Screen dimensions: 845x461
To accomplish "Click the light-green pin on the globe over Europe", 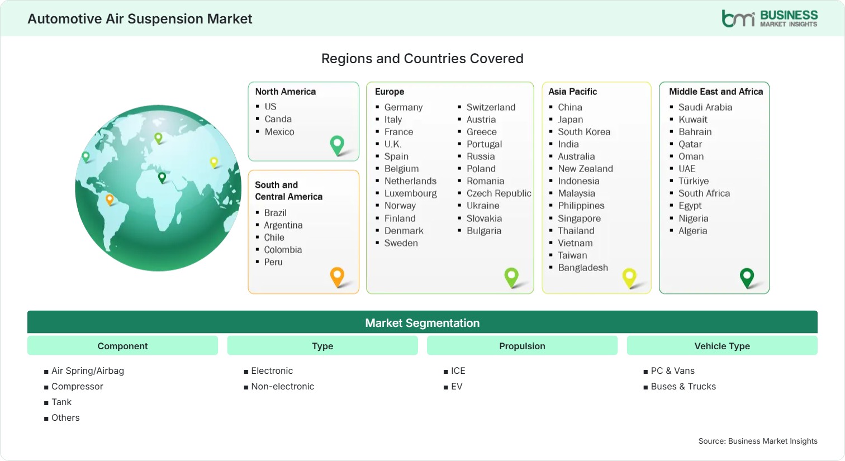I will (x=158, y=137).
